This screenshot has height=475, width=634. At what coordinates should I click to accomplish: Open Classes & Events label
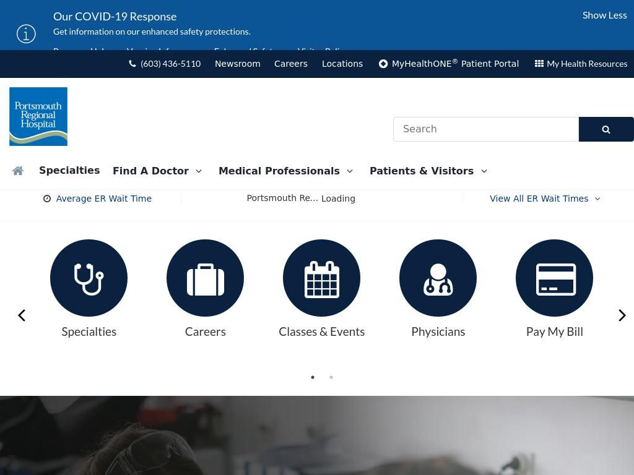click(322, 332)
